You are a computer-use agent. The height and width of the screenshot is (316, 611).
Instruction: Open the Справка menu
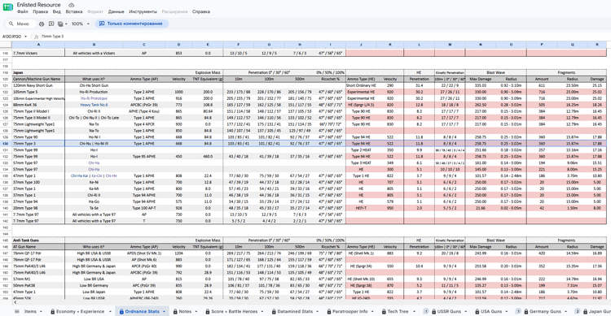201,11
